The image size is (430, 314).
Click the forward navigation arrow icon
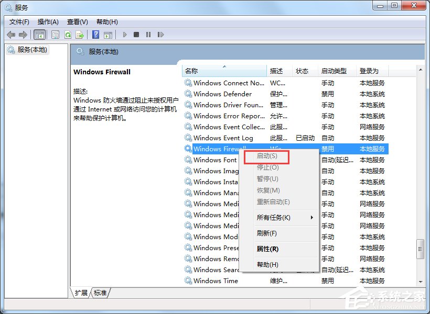point(24,35)
